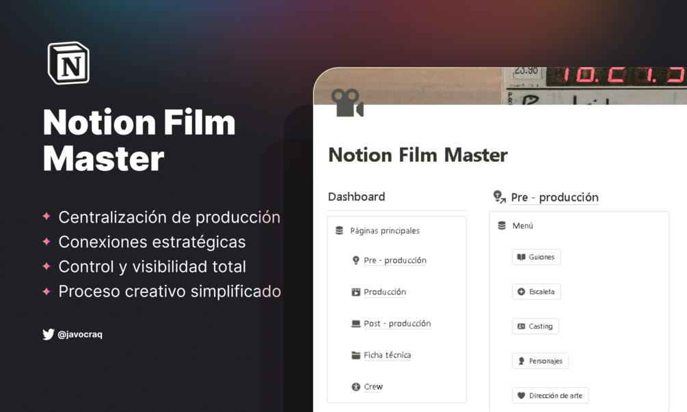Click the ID card icon in Casting button
Viewport: 687px width, 412px height.
pyautogui.click(x=521, y=326)
